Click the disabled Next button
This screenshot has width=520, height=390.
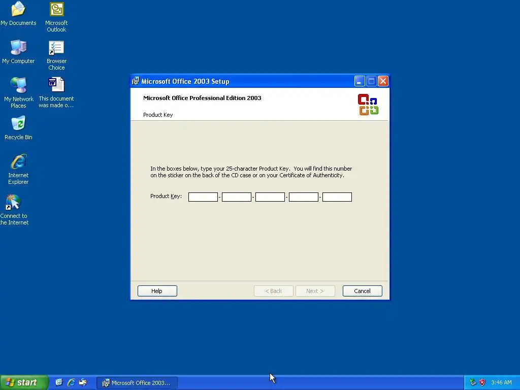click(315, 291)
